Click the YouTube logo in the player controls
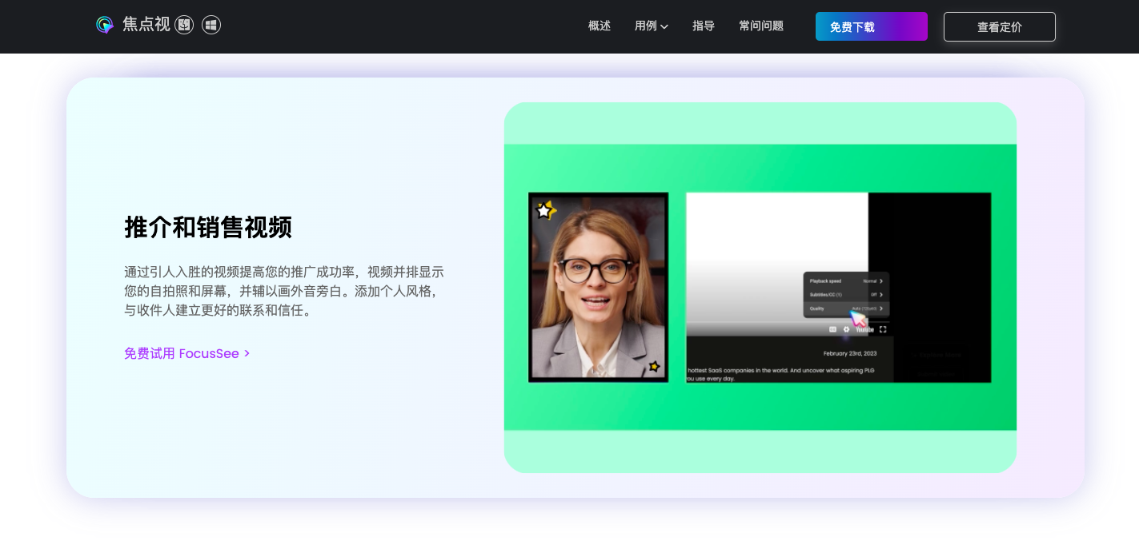Image resolution: width=1139 pixels, height=553 pixels. [x=865, y=329]
